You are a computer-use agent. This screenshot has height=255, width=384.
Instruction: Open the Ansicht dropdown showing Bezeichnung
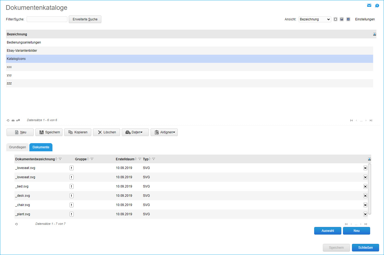[315, 19]
